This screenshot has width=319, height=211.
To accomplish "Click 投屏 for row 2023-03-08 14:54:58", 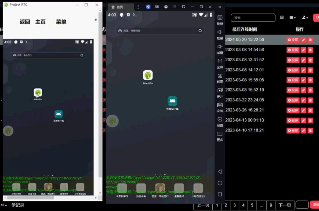I will (x=293, y=50).
